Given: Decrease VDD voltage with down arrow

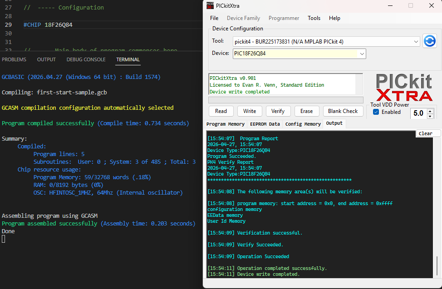Looking at the screenshot, I should pyautogui.click(x=430, y=116).
